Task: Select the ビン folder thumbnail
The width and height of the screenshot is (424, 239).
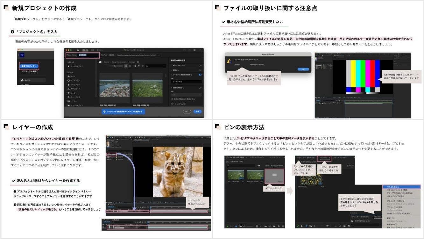Action: pyautogui.click(x=274, y=176)
